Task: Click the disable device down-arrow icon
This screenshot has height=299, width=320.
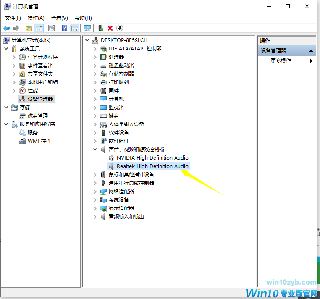Action: click(x=120, y=28)
